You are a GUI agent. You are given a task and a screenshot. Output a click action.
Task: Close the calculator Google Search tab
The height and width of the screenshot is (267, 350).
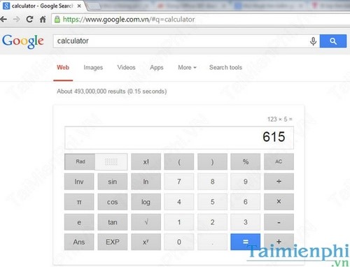79,6
